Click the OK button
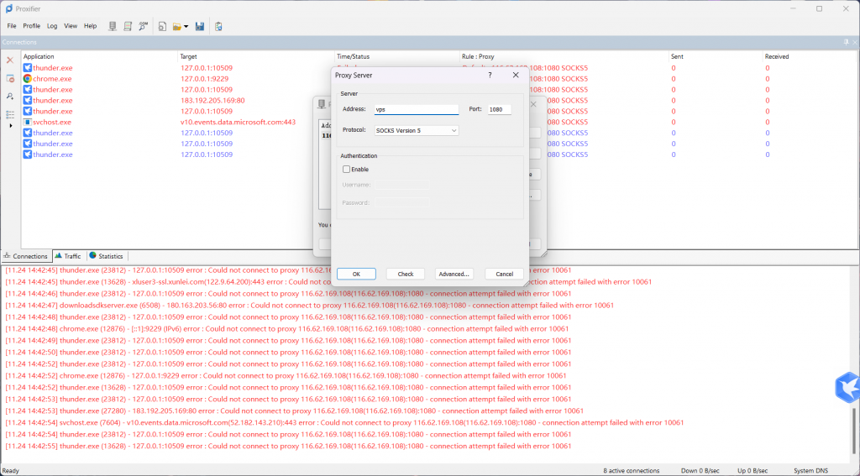The height and width of the screenshot is (476, 860). [356, 274]
